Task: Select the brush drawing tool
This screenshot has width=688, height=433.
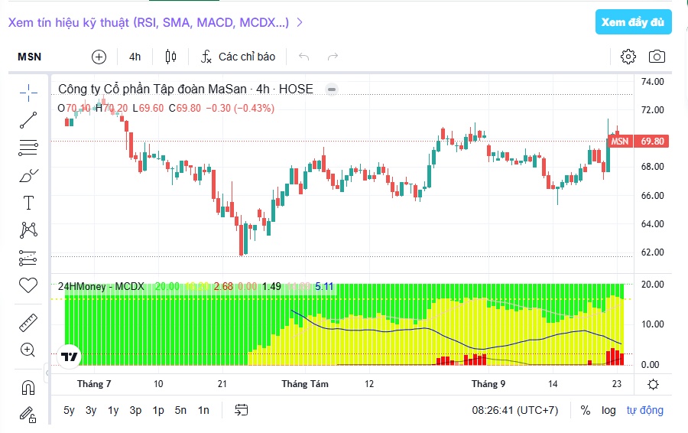Action: pos(28,176)
